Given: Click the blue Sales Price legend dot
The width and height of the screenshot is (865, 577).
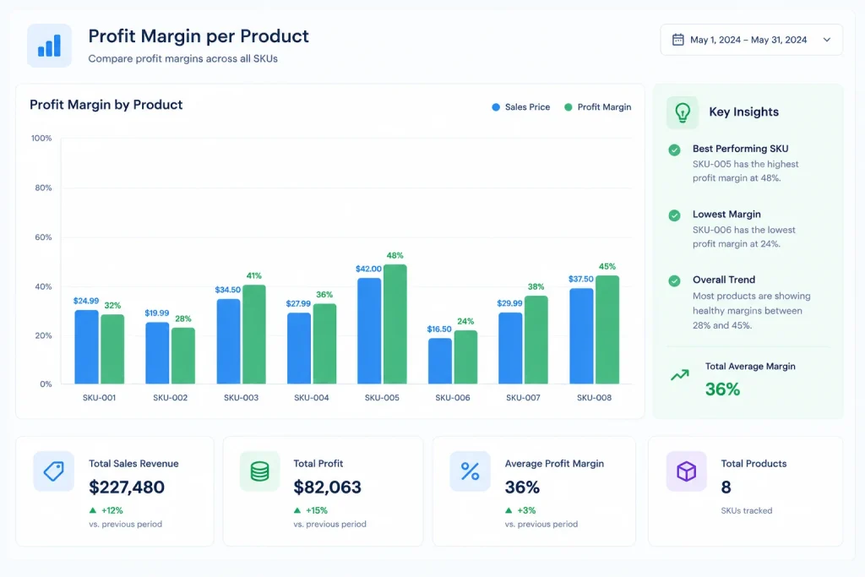Looking at the screenshot, I should coord(496,107).
